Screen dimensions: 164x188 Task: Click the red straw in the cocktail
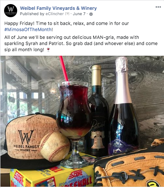pos(64,69)
